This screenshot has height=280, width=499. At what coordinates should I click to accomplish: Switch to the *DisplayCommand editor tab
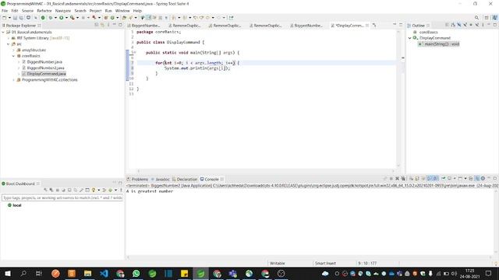349,26
